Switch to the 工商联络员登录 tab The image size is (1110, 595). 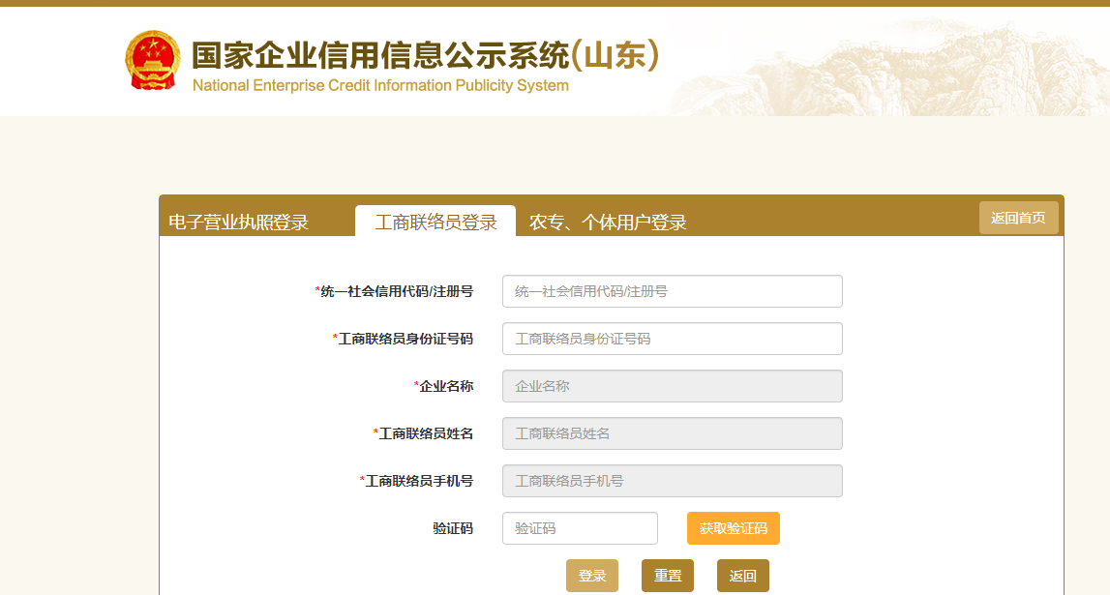point(437,220)
